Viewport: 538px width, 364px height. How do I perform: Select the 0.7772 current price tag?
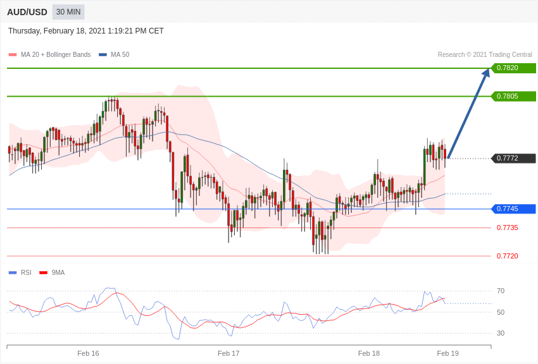pyautogui.click(x=514, y=158)
